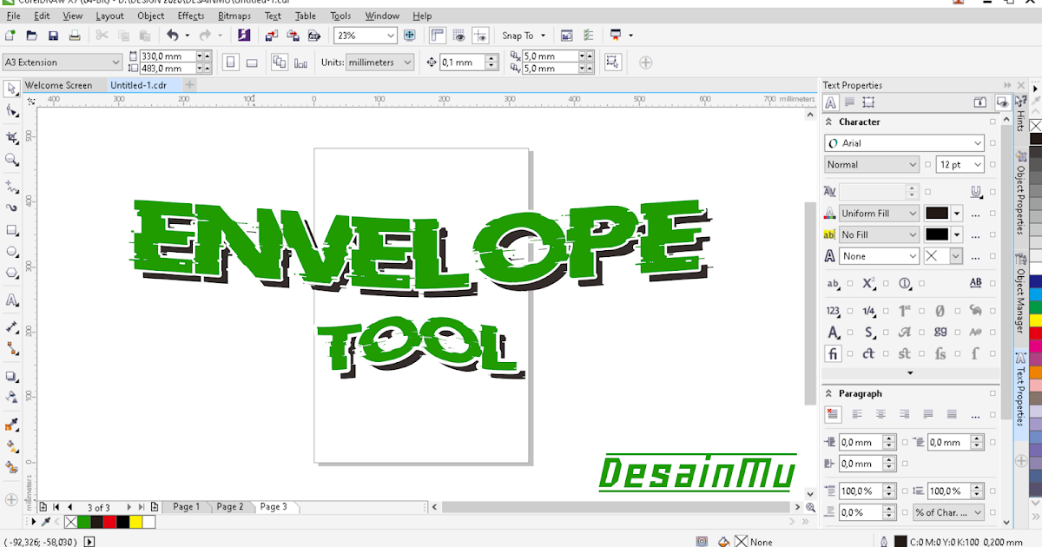Toggle landscape page orientation
Viewport: 1042px width, 547px height.
[x=252, y=62]
